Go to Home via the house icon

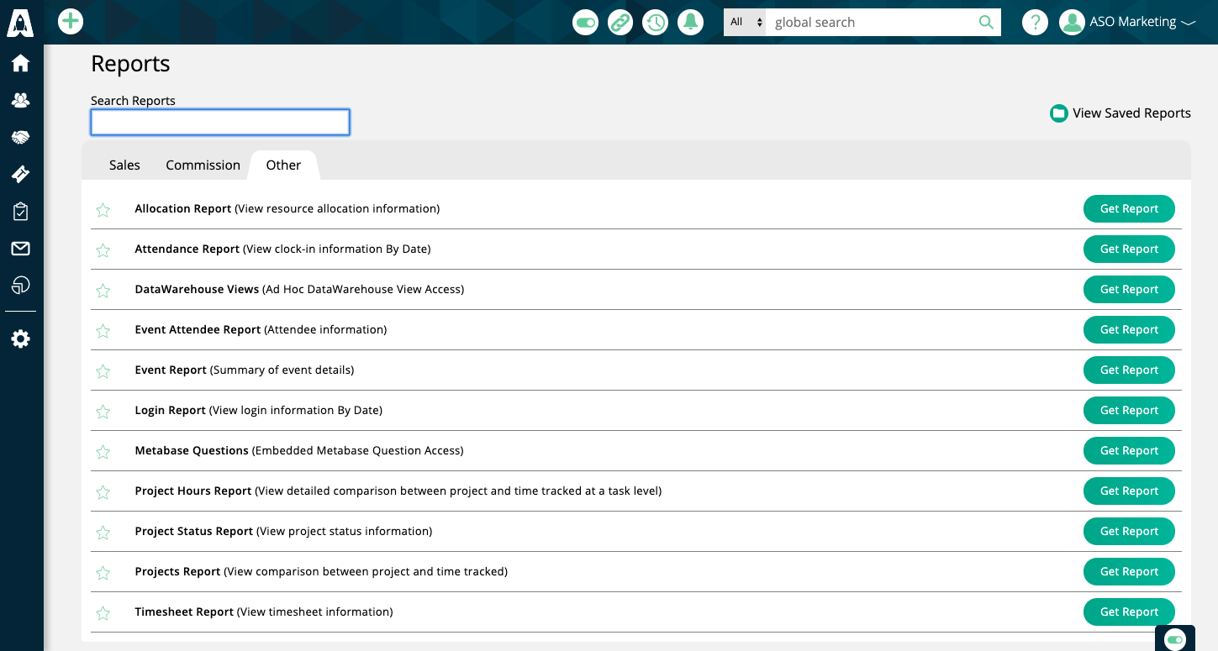(20, 63)
